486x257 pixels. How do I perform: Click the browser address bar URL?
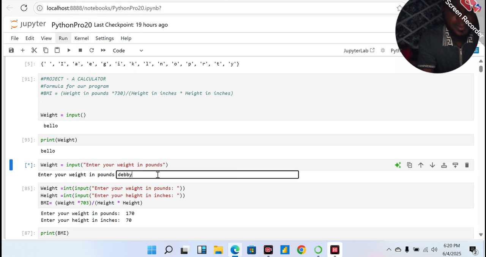pyautogui.click(x=104, y=8)
